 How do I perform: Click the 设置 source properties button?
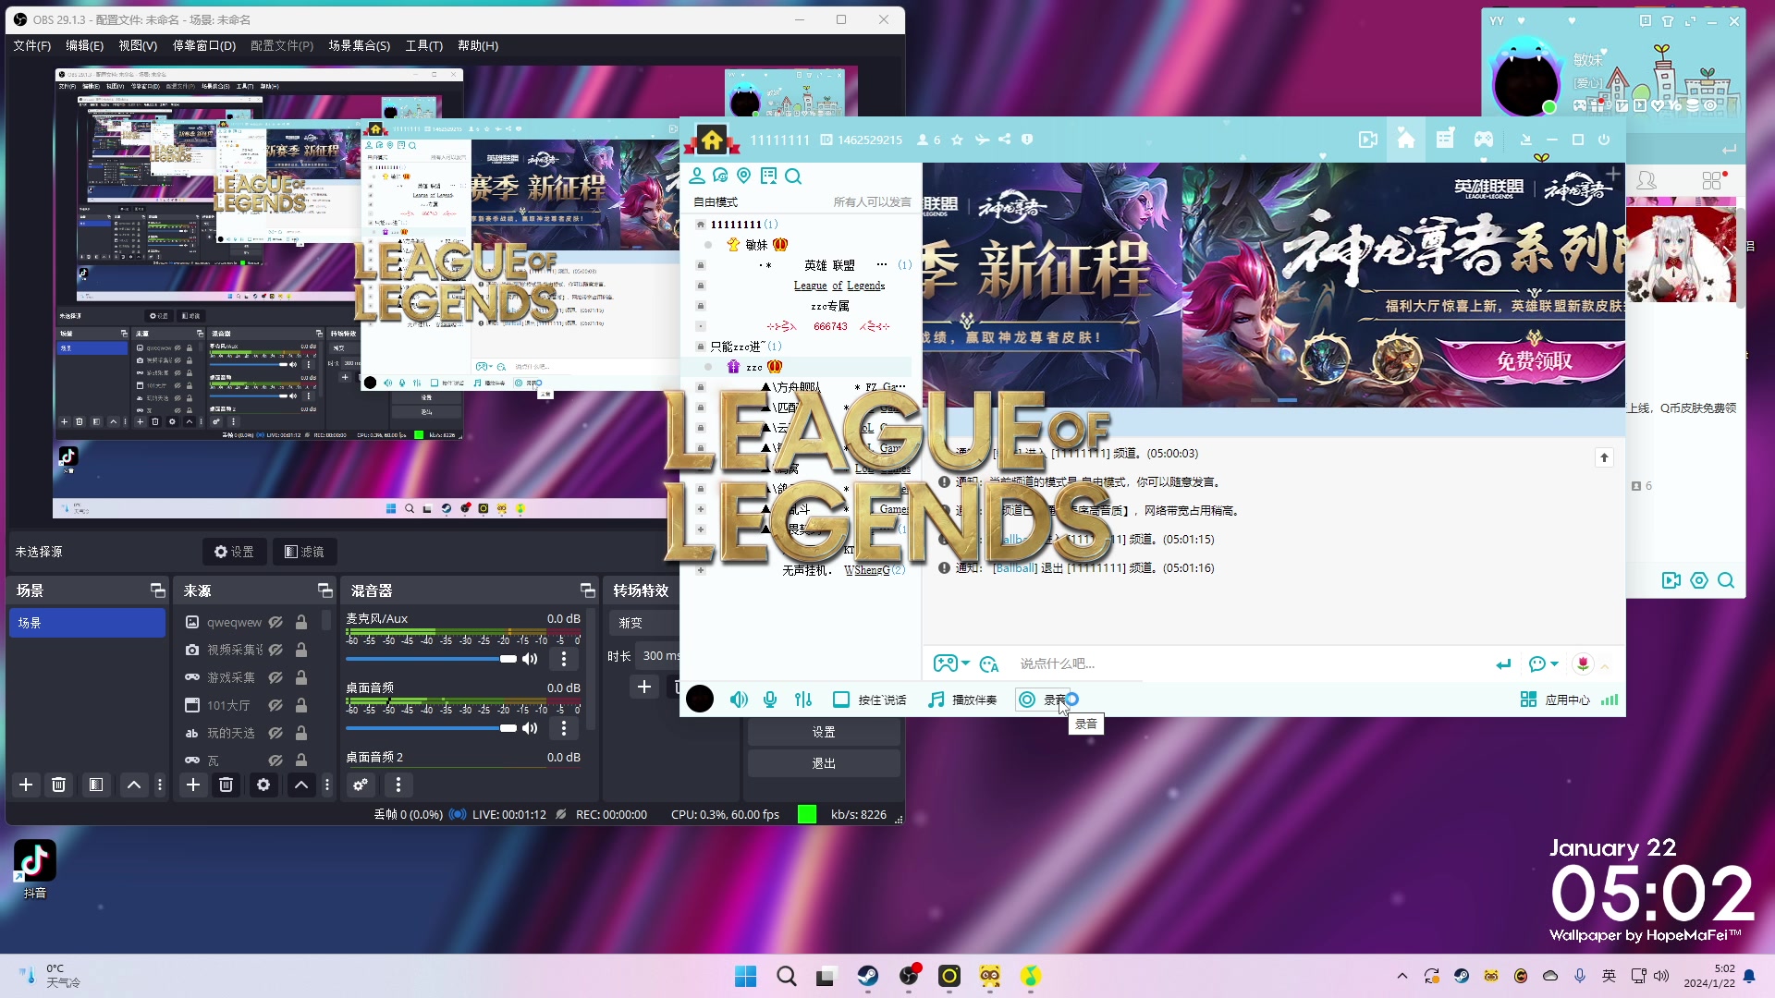(x=234, y=552)
